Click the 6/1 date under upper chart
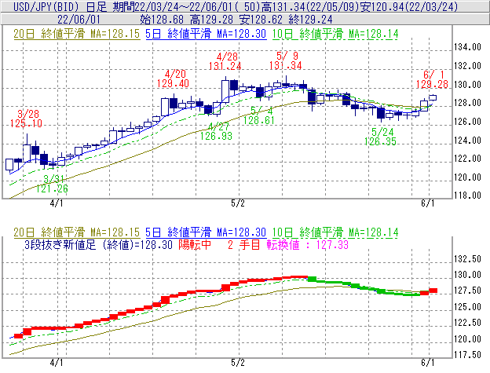The width and height of the screenshot is (490, 373). click(428, 203)
